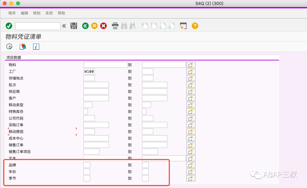Click the 物料 from-value field
Image resolution: width=307 pixels, height=188 pixels.
click(x=105, y=65)
